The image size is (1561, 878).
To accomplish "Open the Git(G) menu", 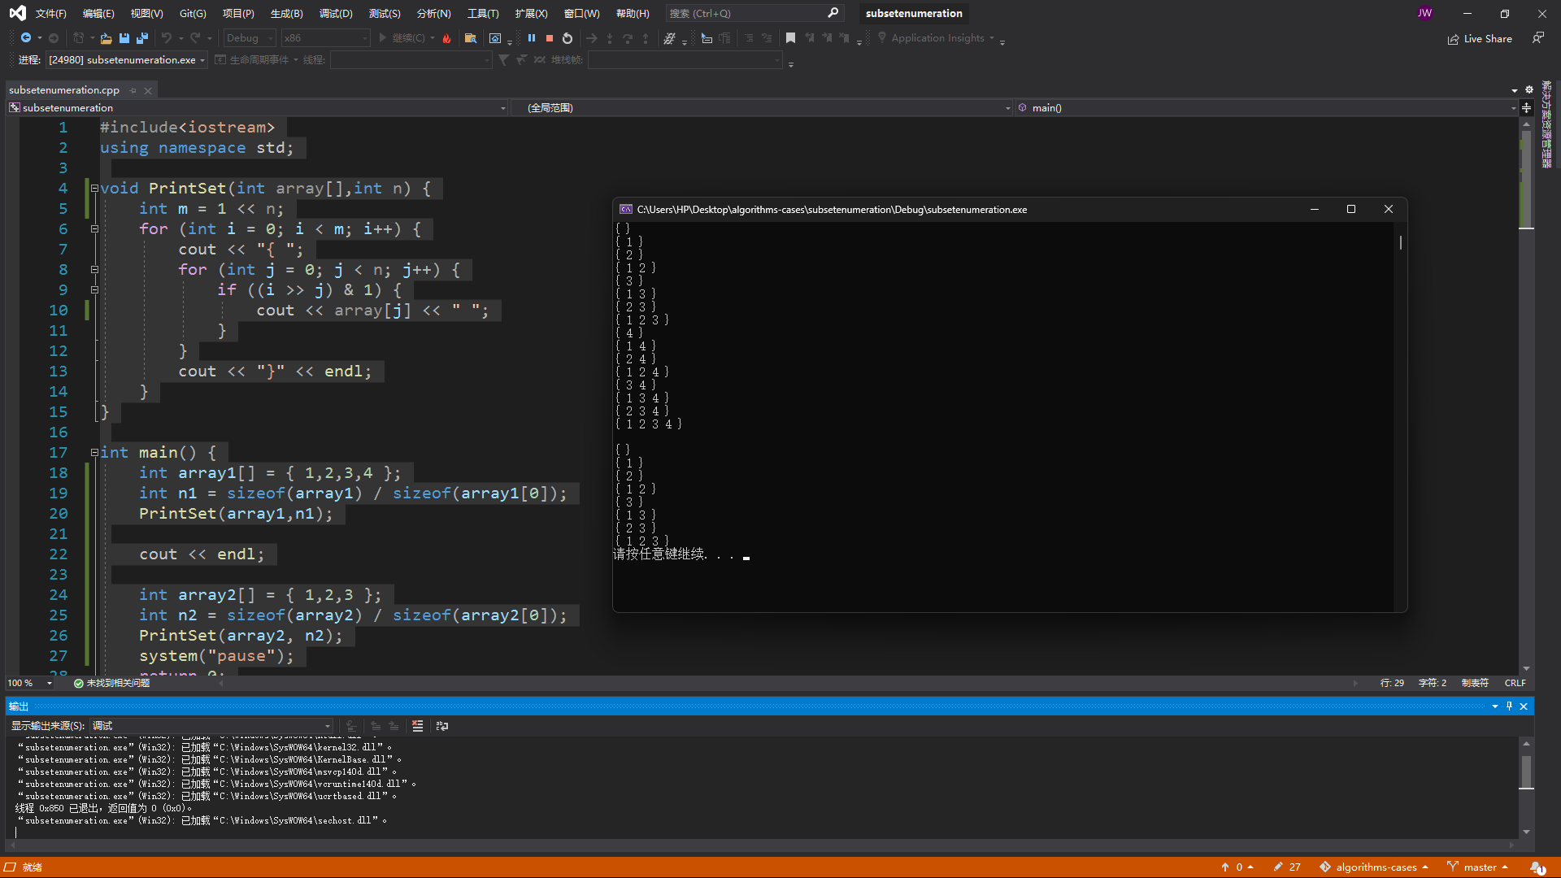I will click(x=193, y=13).
